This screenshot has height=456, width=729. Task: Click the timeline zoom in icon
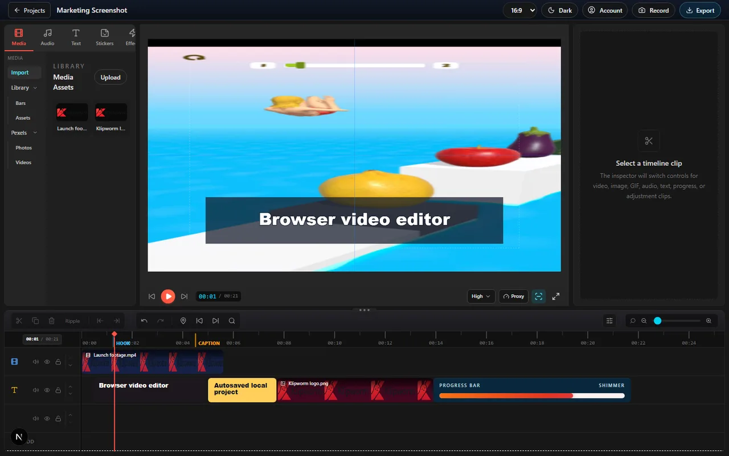(x=708, y=321)
